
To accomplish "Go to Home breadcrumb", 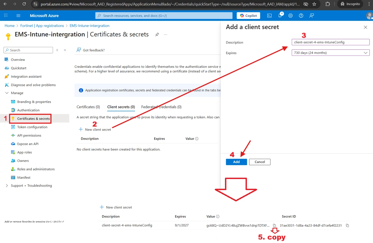I will click(x=9, y=26).
